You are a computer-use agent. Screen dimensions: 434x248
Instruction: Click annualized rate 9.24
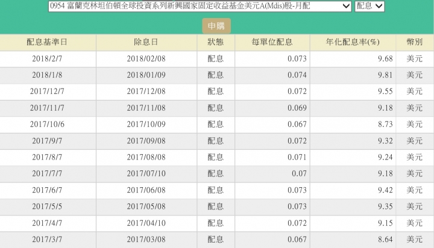(x=385, y=157)
